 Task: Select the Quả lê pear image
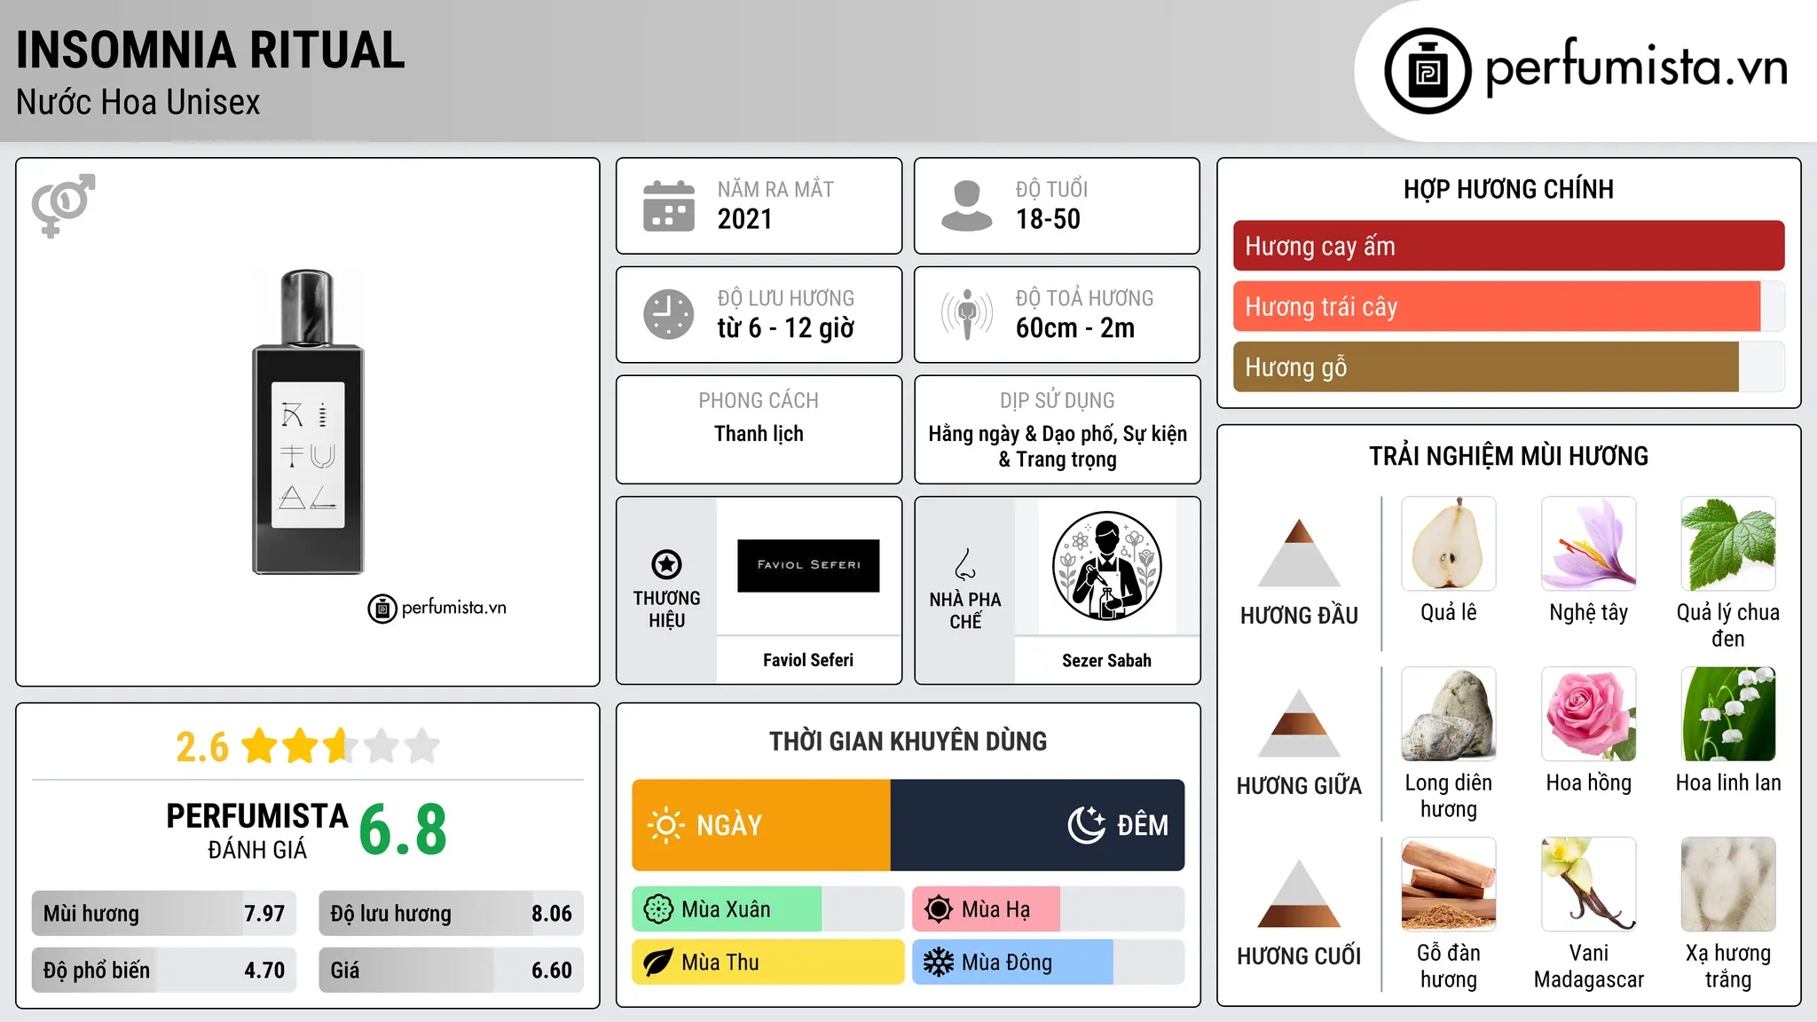pos(1449,544)
